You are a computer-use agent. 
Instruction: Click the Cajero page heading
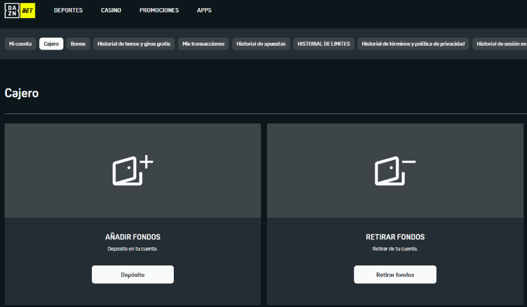pos(22,93)
